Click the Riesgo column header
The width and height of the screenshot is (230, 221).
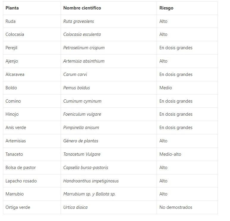coord(166,8)
